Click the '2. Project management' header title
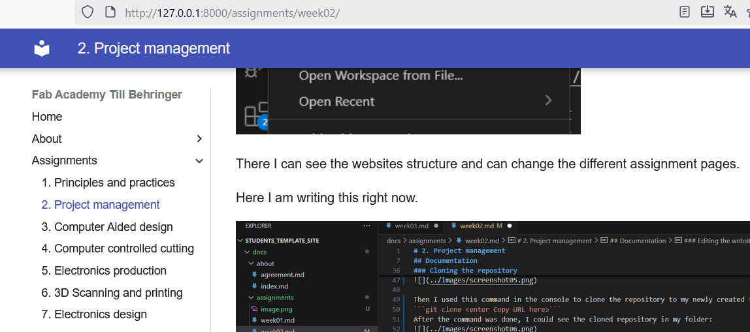This screenshot has width=750, height=332. (x=154, y=48)
